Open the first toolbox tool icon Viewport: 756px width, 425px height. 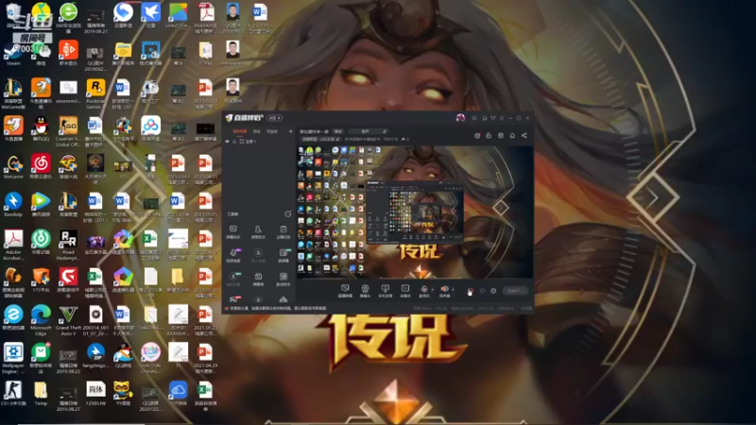pyautogui.click(x=232, y=230)
